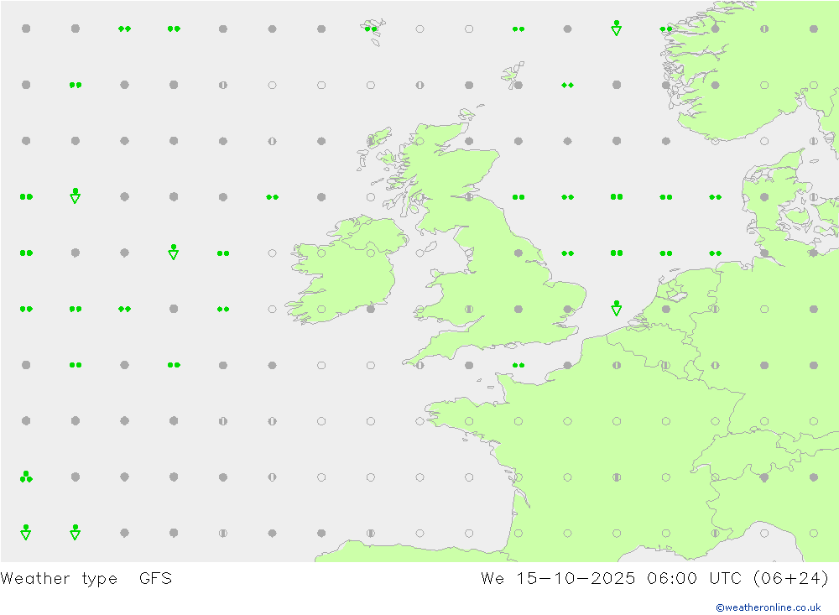Image resolution: width=839 pixels, height=615 pixels.
Task: Click the 'We 15-10-2025 06:00 UTC (06+24)' timestamp
Action: click(x=655, y=578)
